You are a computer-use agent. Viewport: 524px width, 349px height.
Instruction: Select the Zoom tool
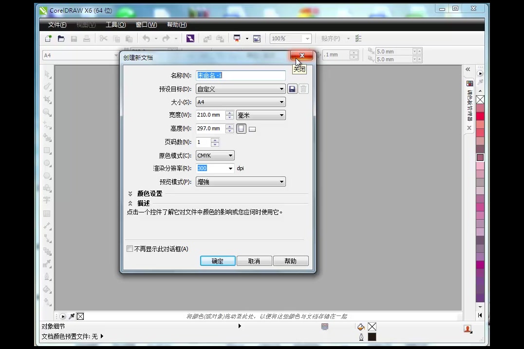(47, 112)
